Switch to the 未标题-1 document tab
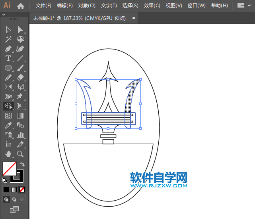Viewport: 255px width, 219px height. [80, 18]
